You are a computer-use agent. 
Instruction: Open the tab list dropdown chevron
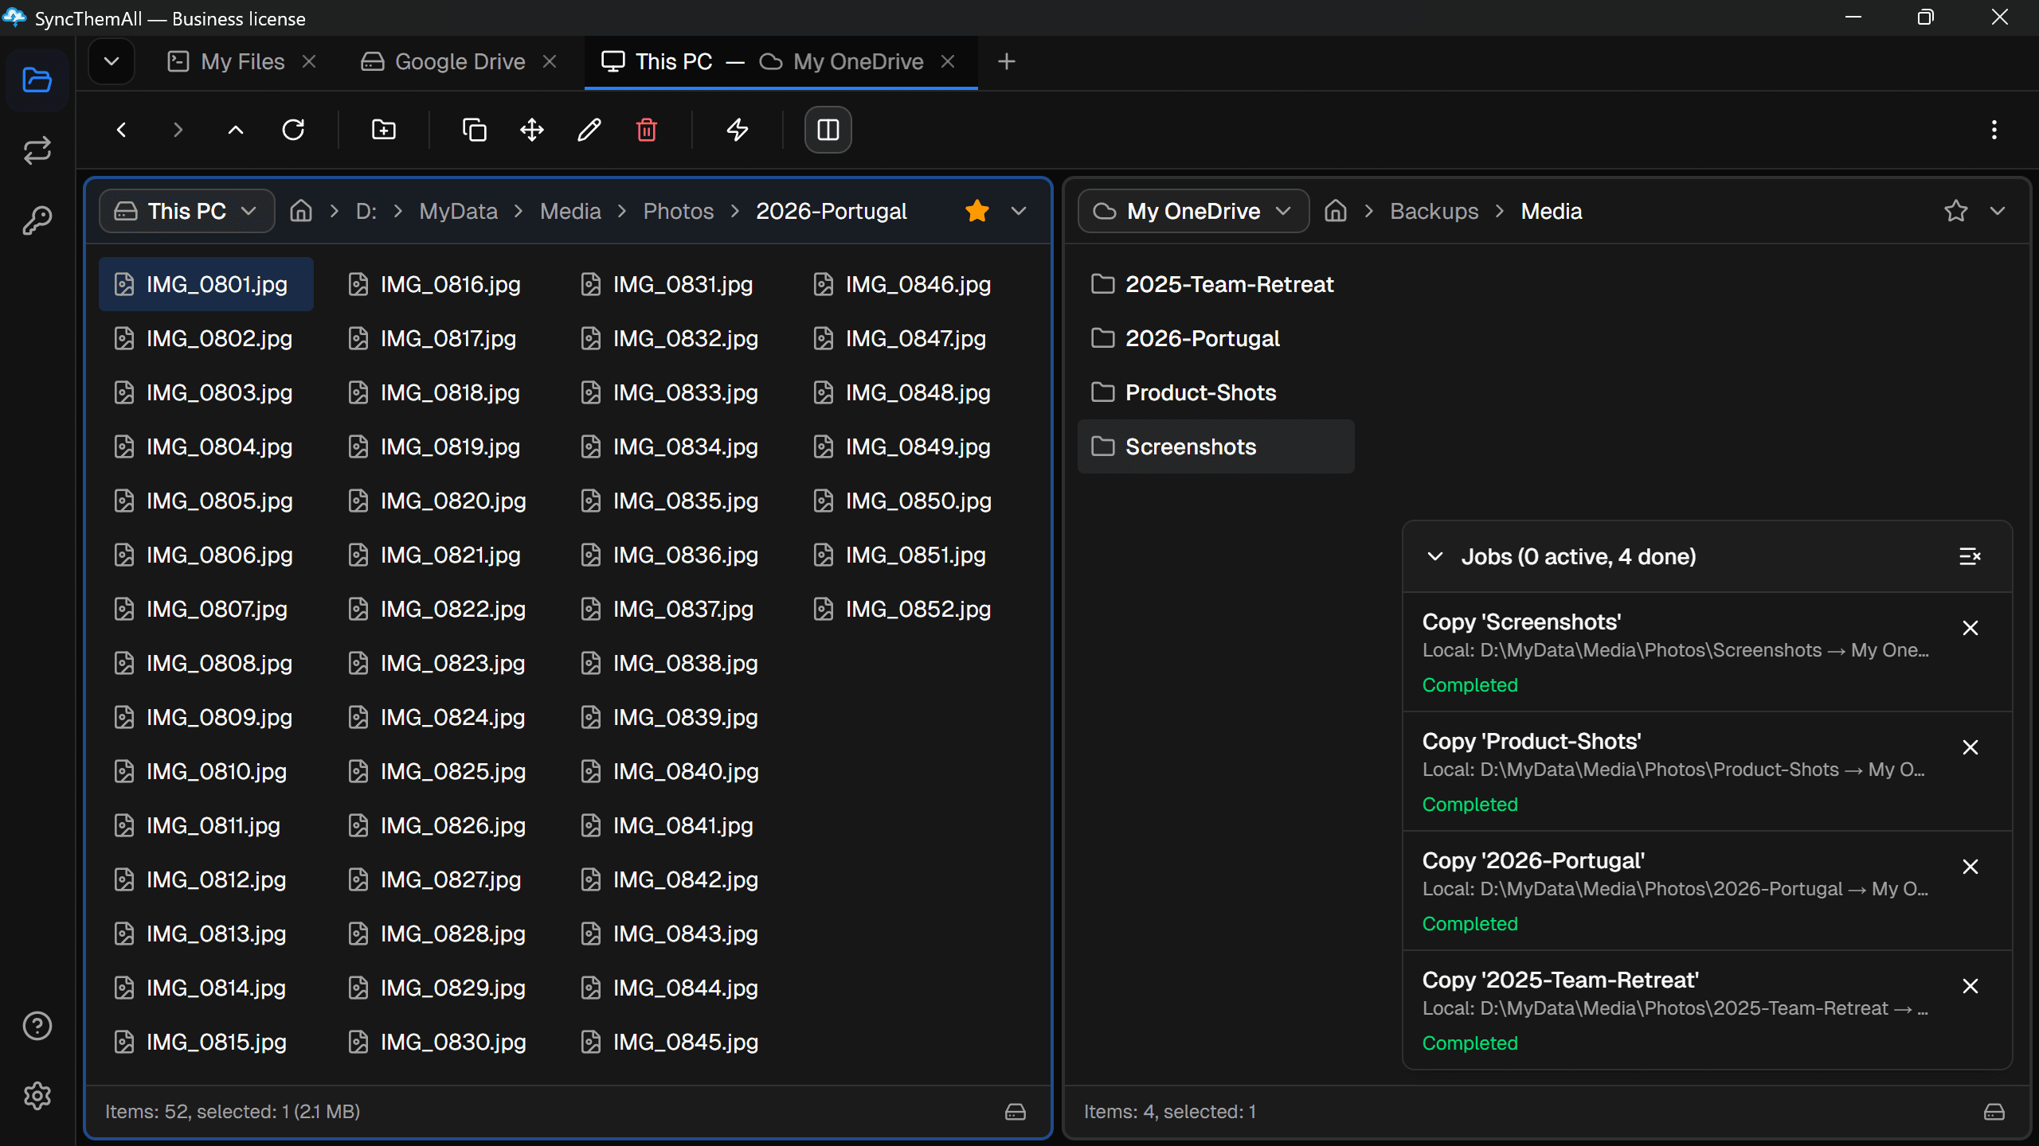(x=112, y=61)
